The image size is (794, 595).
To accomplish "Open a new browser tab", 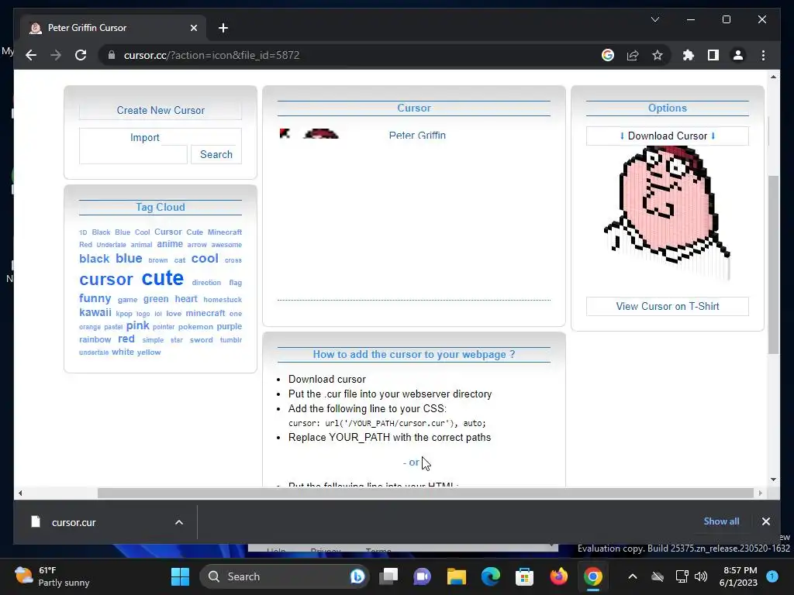I will [x=223, y=28].
